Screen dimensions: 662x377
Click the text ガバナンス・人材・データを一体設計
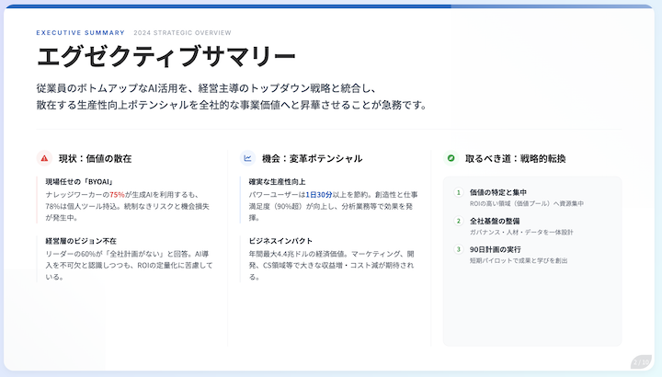521,233
